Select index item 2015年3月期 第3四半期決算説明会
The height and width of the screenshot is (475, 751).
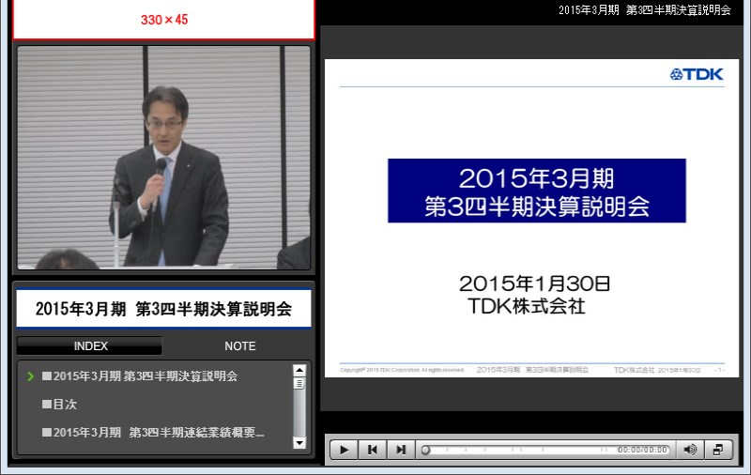click(x=140, y=375)
